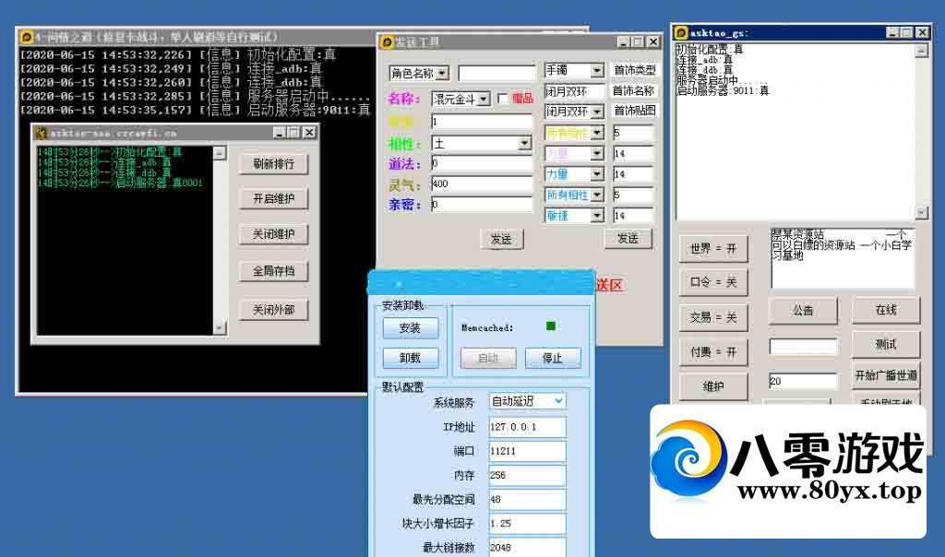Expand the 混元金斗 name dropdown
The height and width of the screenshot is (557, 945).
click(x=484, y=100)
